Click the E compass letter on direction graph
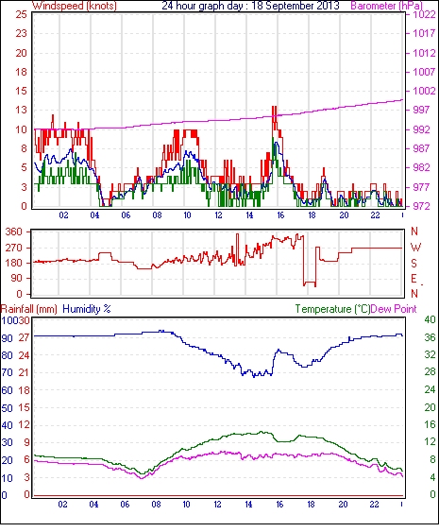Image resolution: width=439 pixels, height=532 pixels. pos(414,279)
